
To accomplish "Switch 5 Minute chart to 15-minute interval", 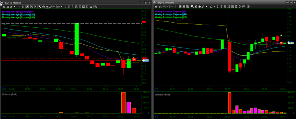I will point(77,6).
